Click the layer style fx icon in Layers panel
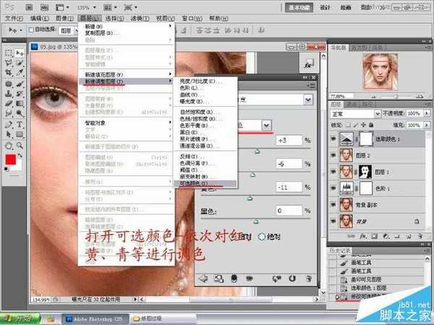Image resolution: width=434 pixels, height=325 pixels. [x=363, y=237]
